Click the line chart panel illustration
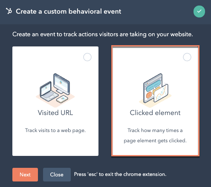The image size is (211, 187). (161, 93)
